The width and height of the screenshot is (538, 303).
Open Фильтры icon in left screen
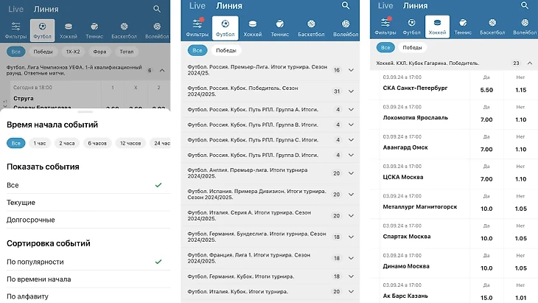15,30
